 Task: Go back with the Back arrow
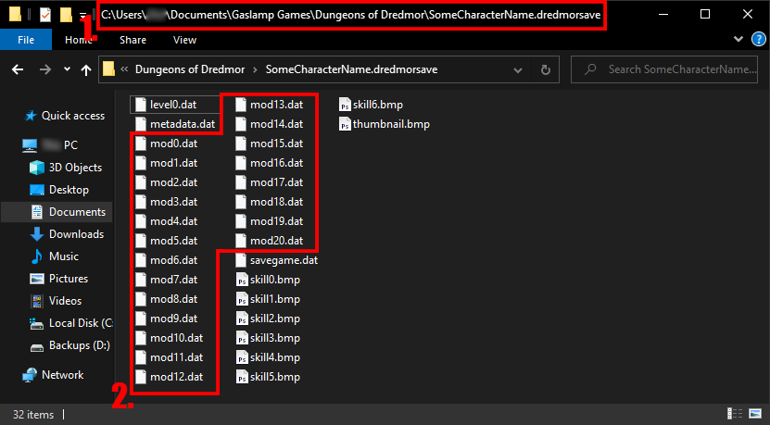coord(18,69)
